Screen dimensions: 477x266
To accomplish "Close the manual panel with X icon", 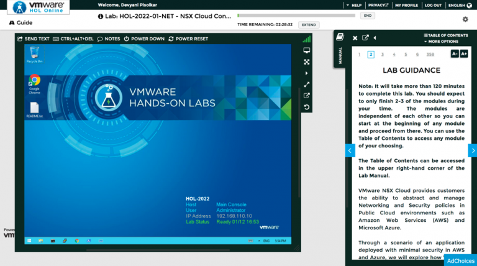I will [355, 38].
